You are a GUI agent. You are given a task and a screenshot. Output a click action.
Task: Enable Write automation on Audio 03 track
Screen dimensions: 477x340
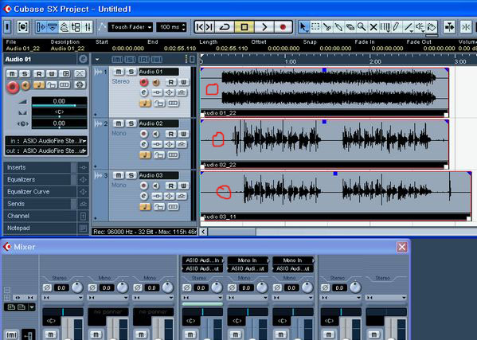(x=183, y=186)
